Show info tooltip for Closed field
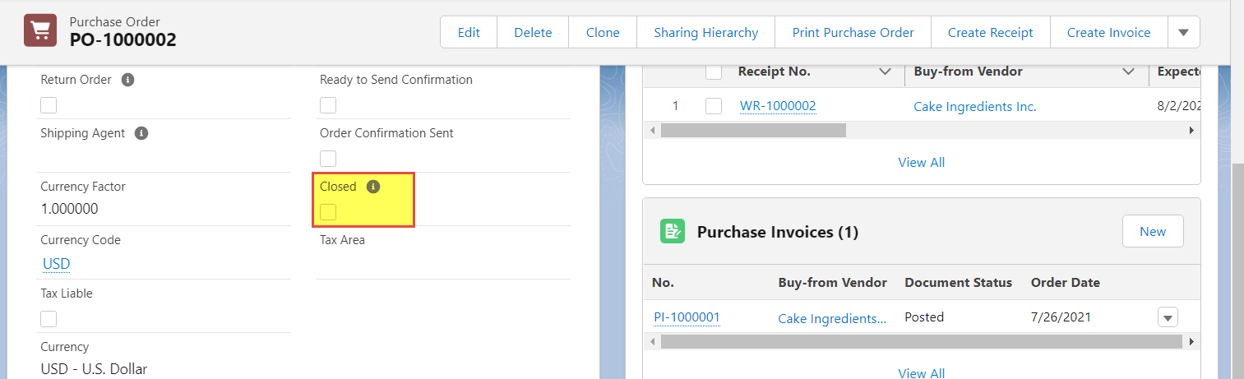The width and height of the screenshot is (1244, 379). pos(373,187)
